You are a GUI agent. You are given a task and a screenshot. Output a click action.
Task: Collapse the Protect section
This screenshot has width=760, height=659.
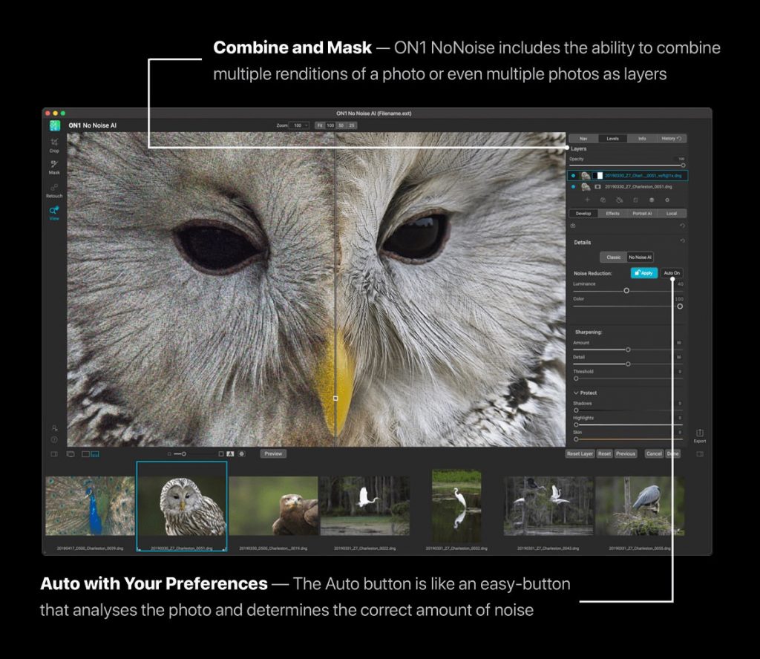[576, 393]
